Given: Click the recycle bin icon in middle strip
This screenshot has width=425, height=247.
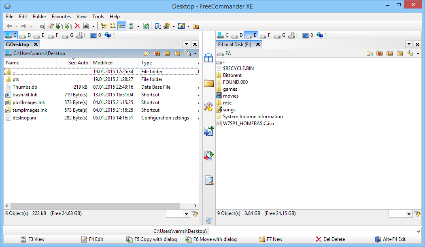Looking at the screenshot, I should (x=208, y=220).
